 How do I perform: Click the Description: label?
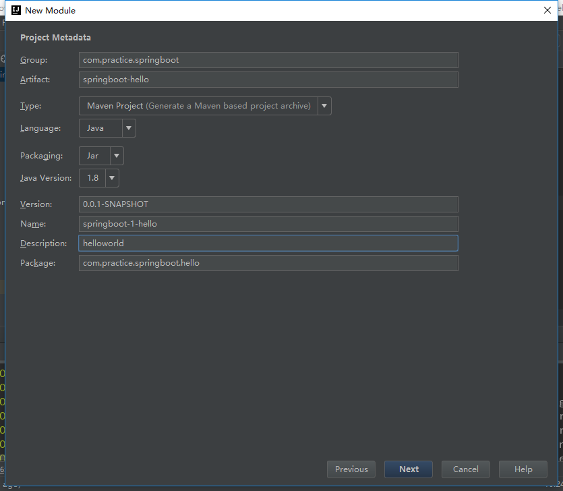43,243
